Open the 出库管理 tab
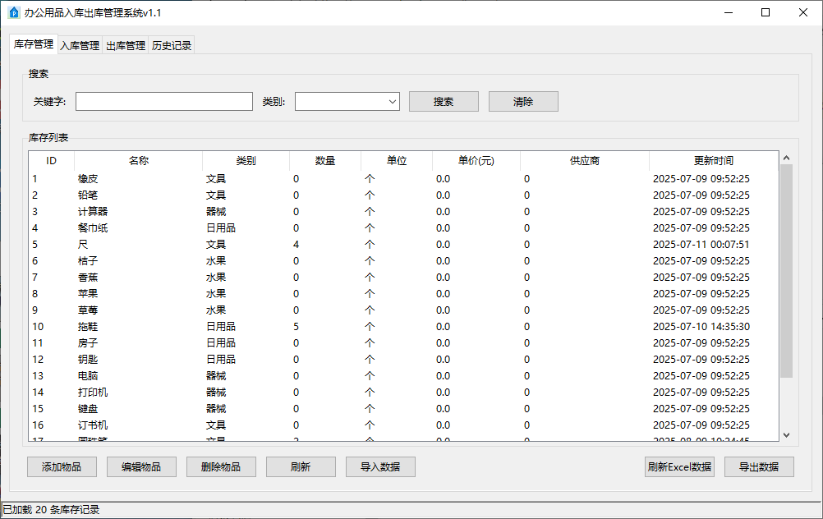823x519 pixels. point(126,46)
